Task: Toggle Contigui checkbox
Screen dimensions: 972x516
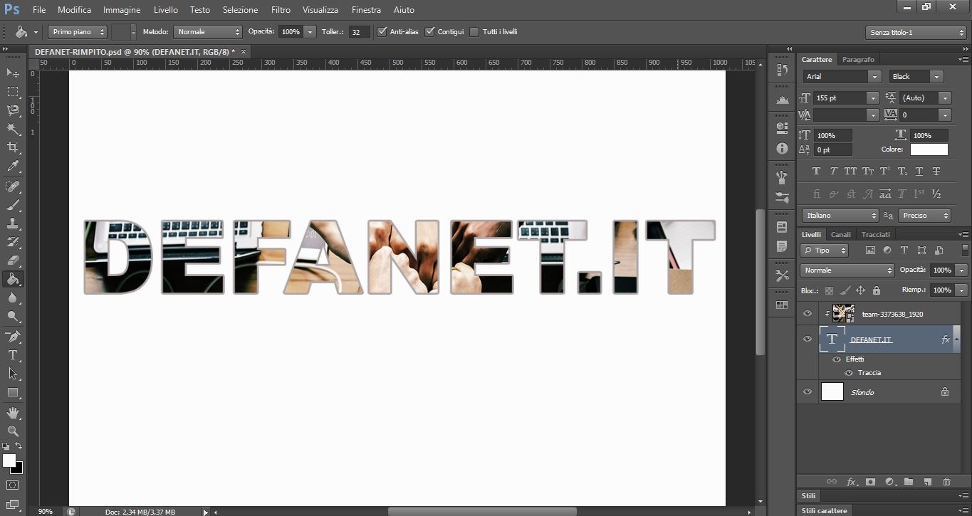Action: pyautogui.click(x=430, y=31)
